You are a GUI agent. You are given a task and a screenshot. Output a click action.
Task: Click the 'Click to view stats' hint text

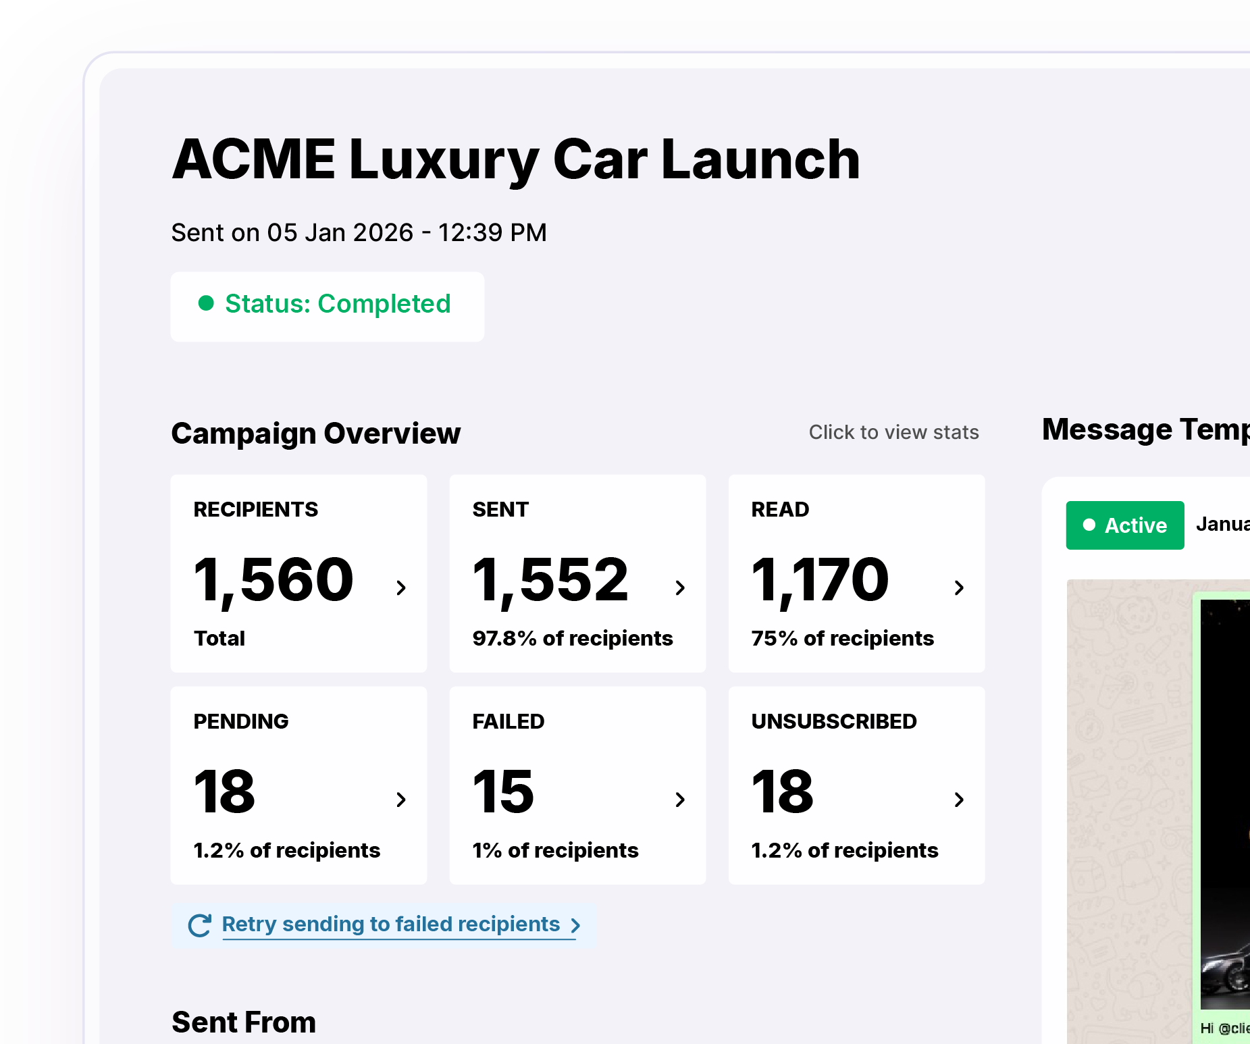click(893, 432)
